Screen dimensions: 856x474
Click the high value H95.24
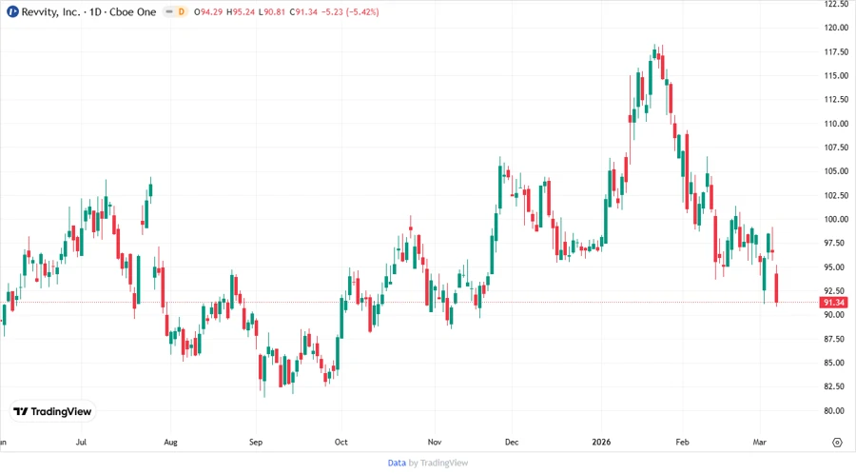tap(241, 11)
